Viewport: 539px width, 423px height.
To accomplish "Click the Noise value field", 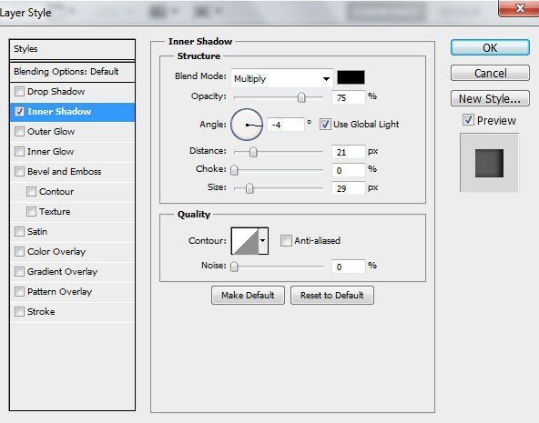I will (x=348, y=267).
